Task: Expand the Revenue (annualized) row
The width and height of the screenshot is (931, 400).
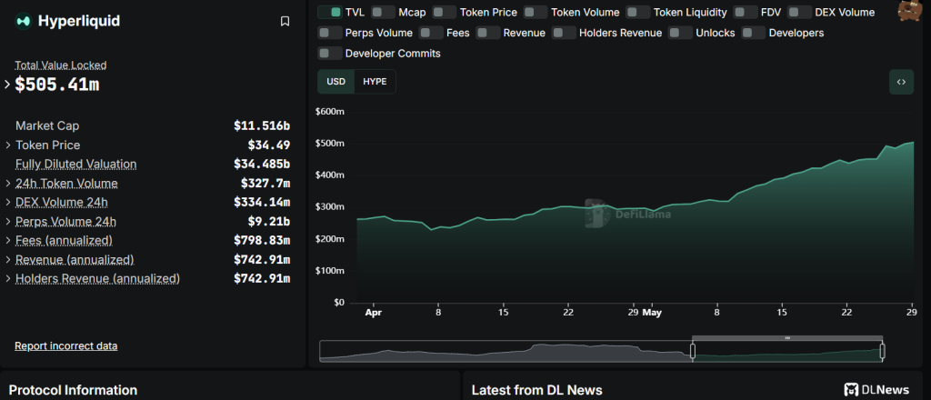Action: [x=7, y=259]
